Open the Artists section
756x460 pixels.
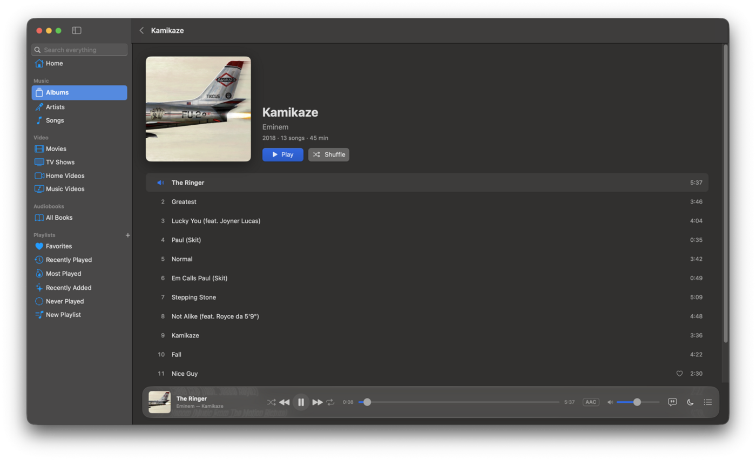(x=79, y=107)
